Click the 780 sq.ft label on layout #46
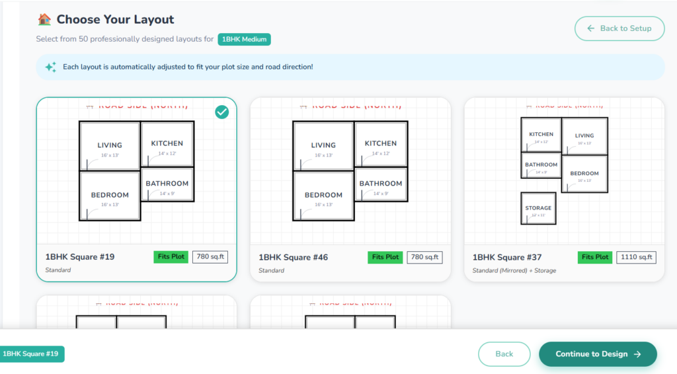 (424, 257)
